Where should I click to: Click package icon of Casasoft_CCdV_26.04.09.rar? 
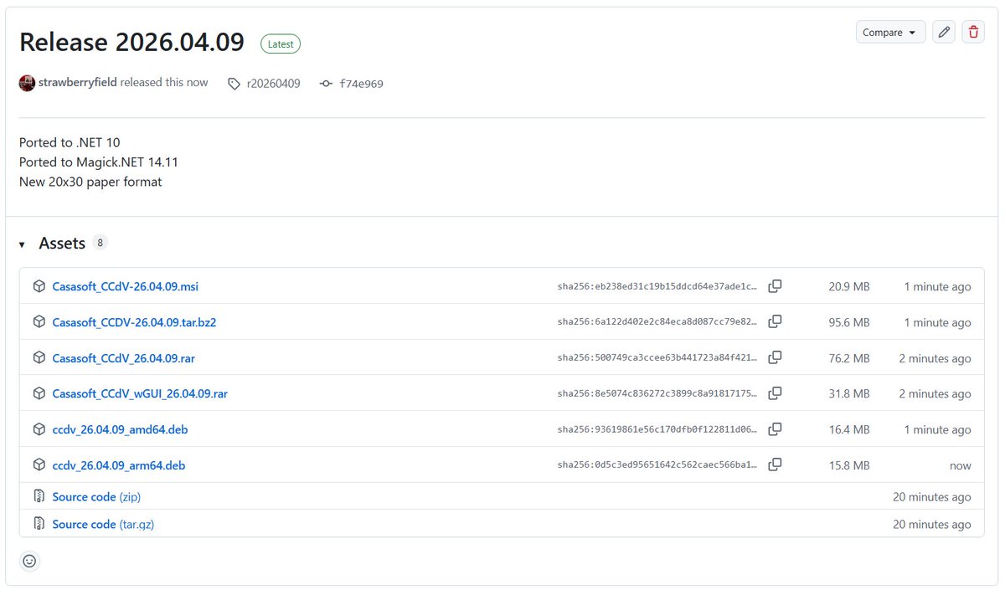pyautogui.click(x=39, y=357)
